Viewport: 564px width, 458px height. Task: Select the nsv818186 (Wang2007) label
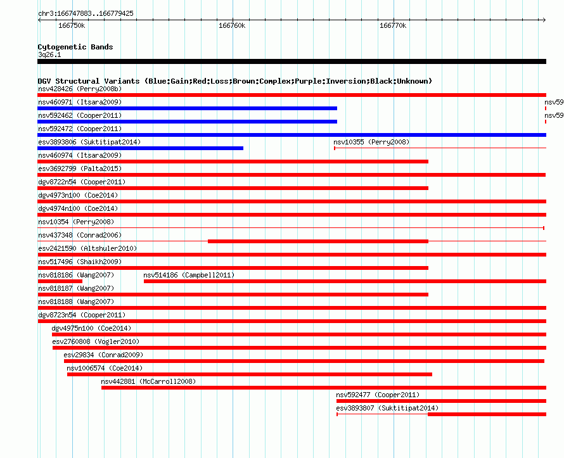point(76,275)
